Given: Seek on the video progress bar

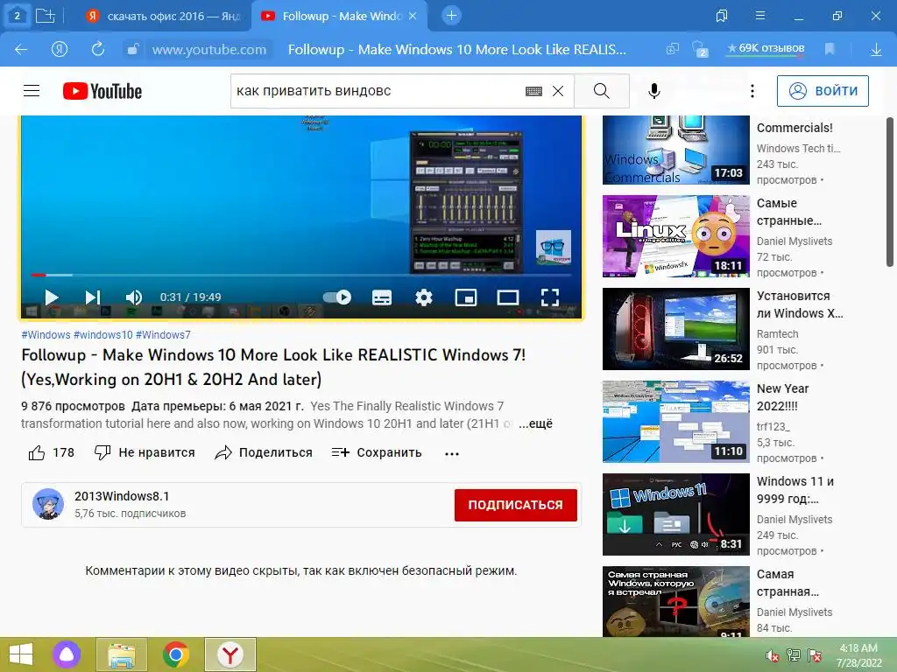Looking at the screenshot, I should pos(301,276).
